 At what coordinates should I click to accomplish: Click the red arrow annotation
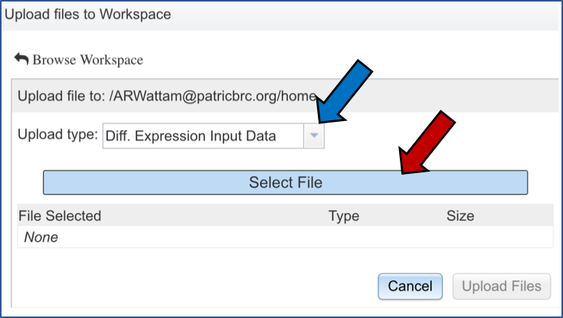tap(430, 144)
